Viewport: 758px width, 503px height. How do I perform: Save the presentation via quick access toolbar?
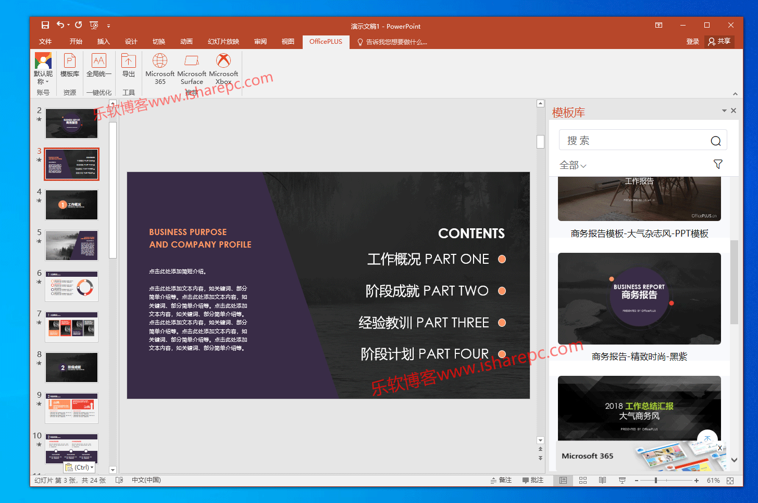[x=45, y=25]
